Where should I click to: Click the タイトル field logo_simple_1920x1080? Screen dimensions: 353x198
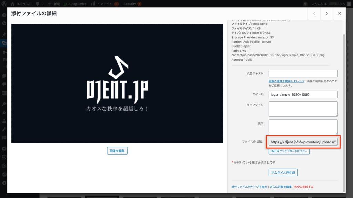(303, 94)
